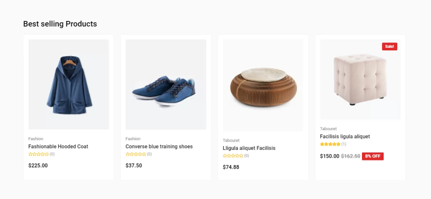This screenshot has width=431, height=199.
Task: Click the star rating under Converse shoes
Action: click(136, 154)
